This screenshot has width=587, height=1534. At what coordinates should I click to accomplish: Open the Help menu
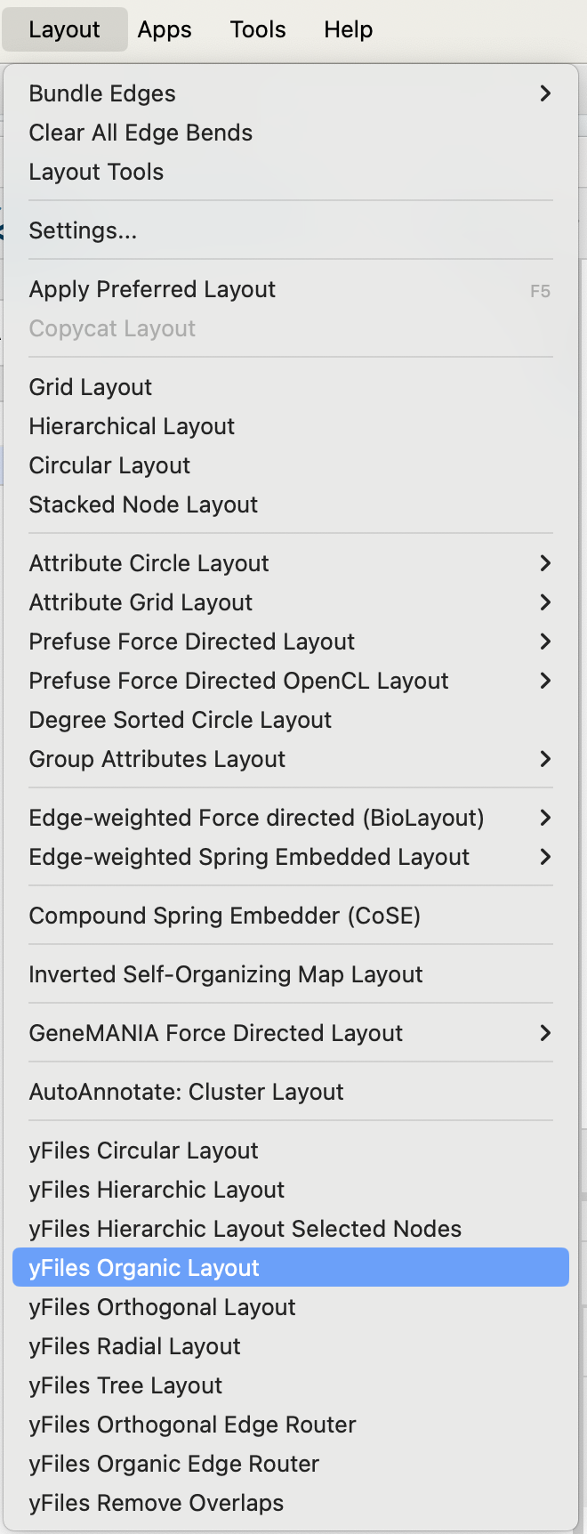pyautogui.click(x=348, y=29)
